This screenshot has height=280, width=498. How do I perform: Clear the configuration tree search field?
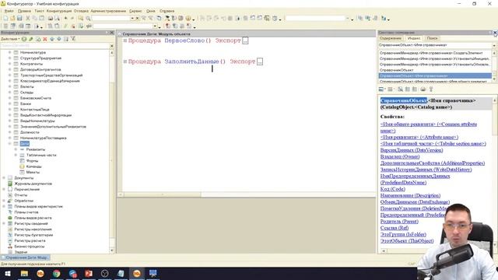point(111,46)
